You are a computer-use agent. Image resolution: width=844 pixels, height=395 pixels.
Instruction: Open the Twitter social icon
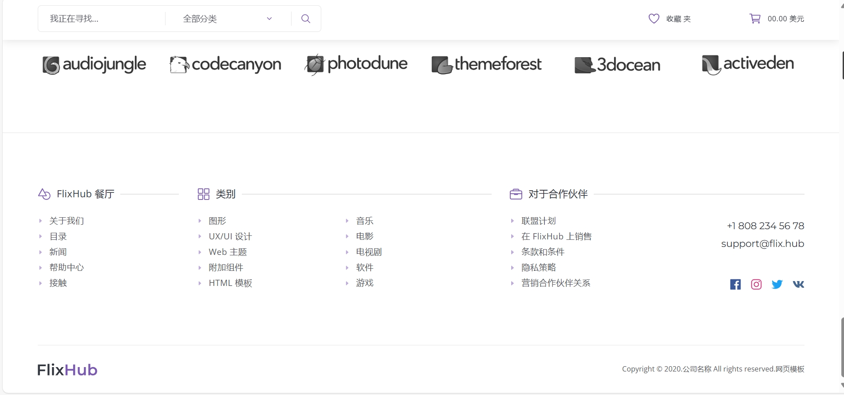(x=777, y=284)
